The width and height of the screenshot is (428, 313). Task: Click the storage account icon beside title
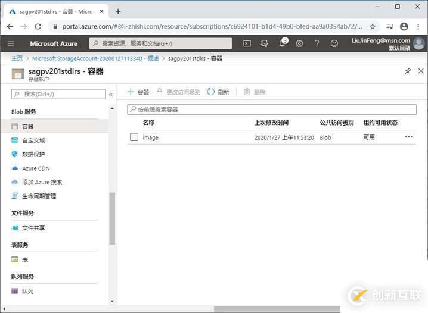pos(18,74)
